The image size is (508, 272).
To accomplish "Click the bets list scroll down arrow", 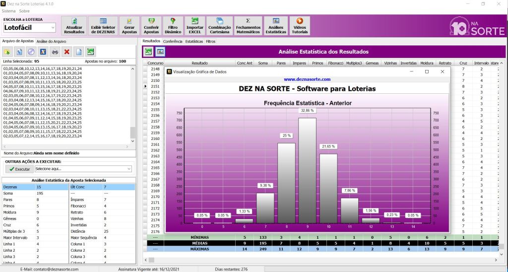I will point(132,141).
